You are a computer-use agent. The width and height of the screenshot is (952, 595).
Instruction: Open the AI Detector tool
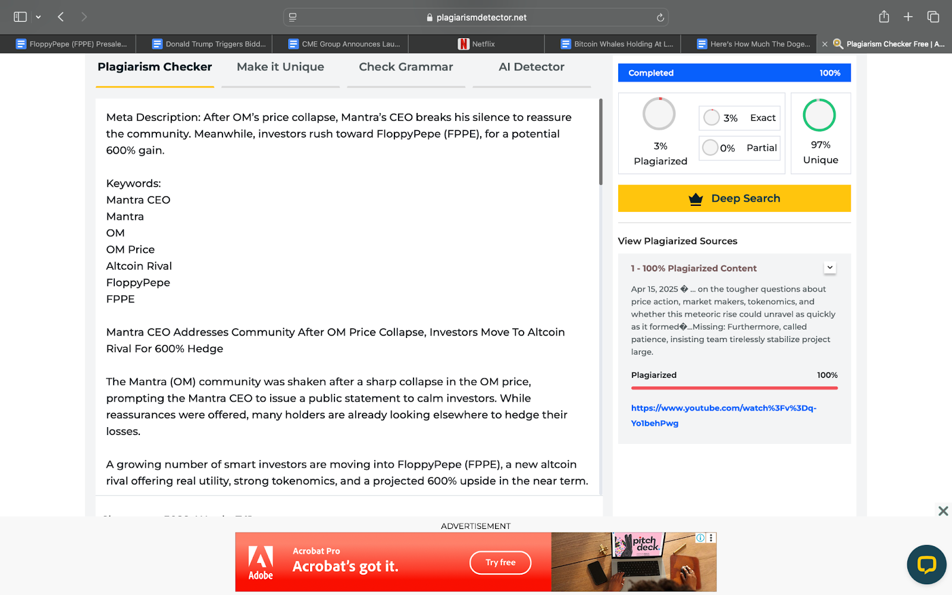click(x=531, y=67)
